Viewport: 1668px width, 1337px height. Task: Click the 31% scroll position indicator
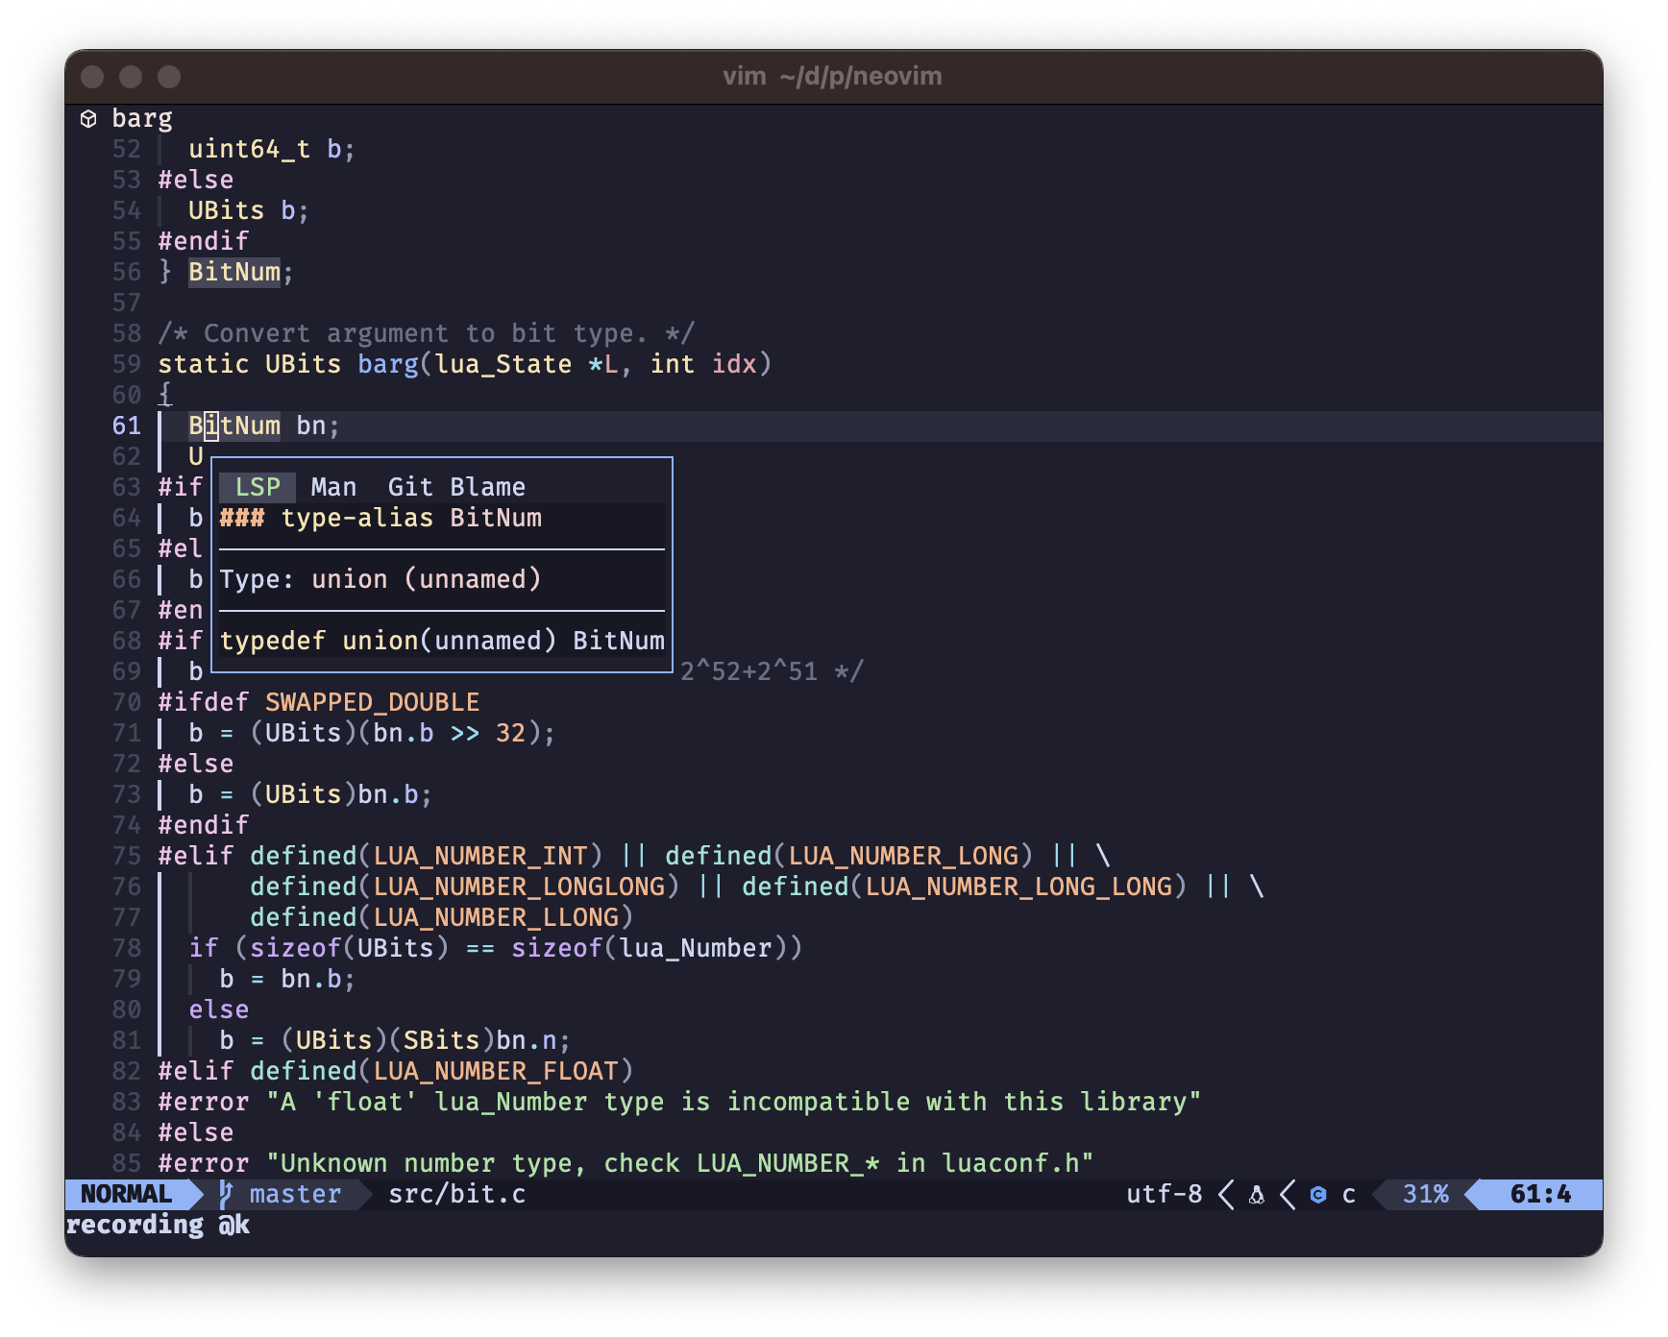point(1425,1194)
